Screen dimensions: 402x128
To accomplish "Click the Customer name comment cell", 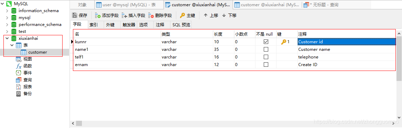I will tap(347, 49).
